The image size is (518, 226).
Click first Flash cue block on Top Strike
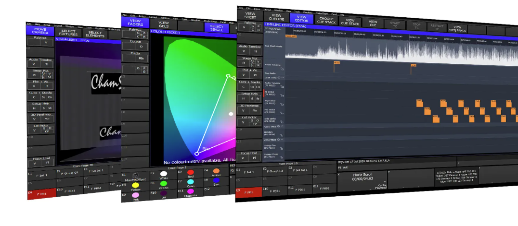[x=420, y=104]
